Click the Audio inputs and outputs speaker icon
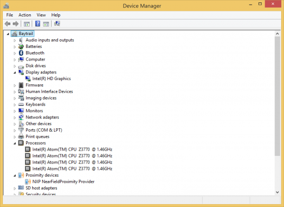This screenshot has width=284, height=207. coord(21,40)
